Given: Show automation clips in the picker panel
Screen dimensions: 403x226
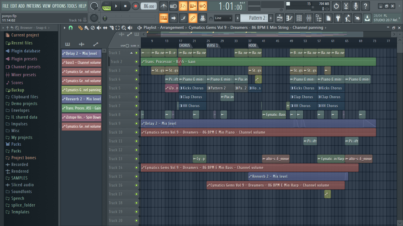Looking at the screenshot, I should 96,44.
